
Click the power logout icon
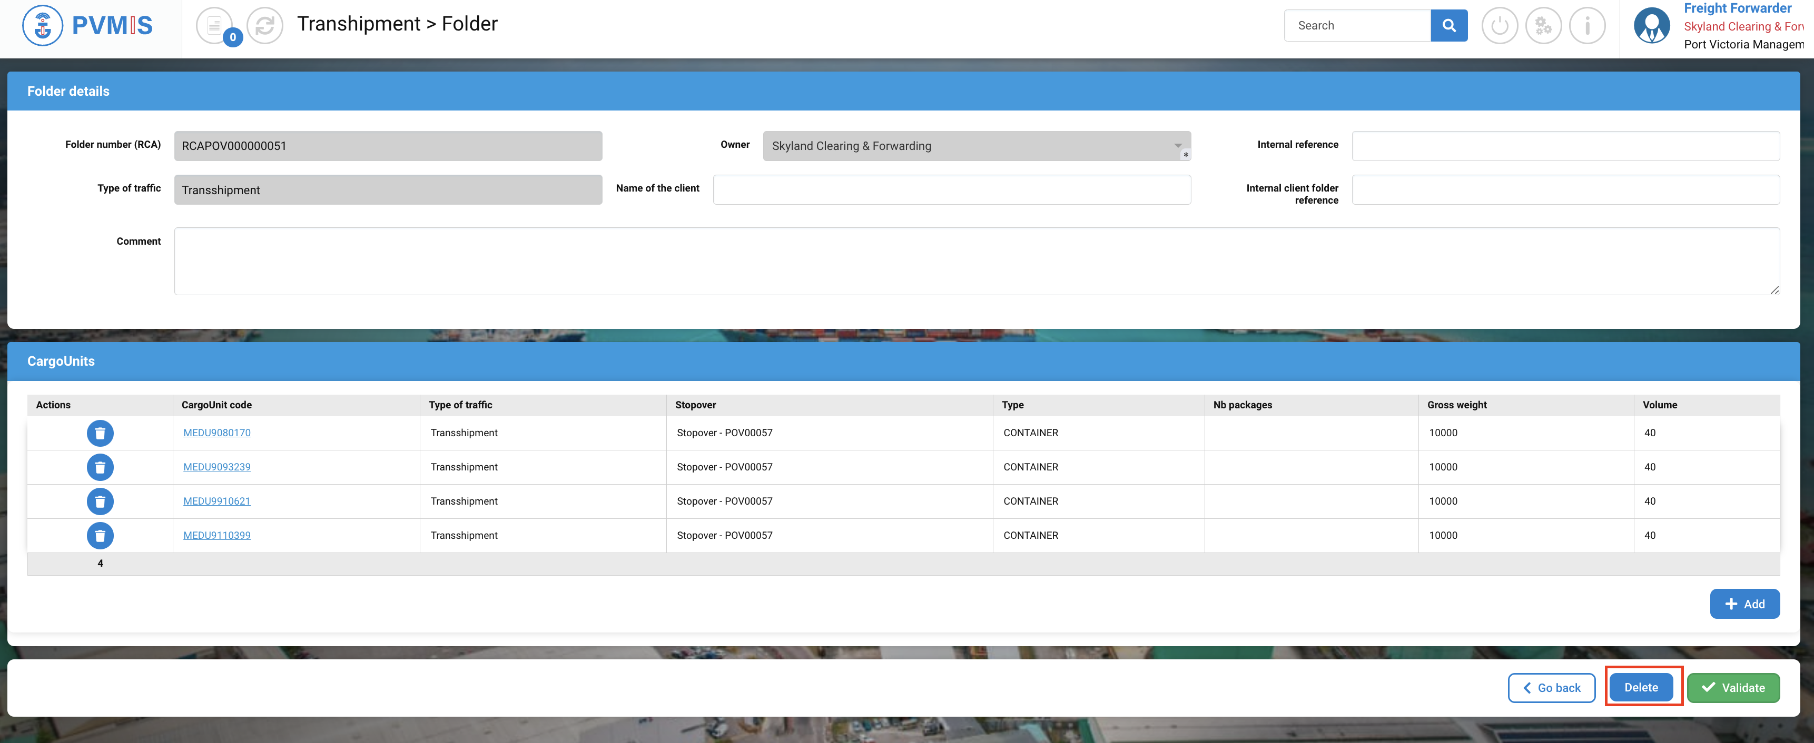pyautogui.click(x=1499, y=26)
